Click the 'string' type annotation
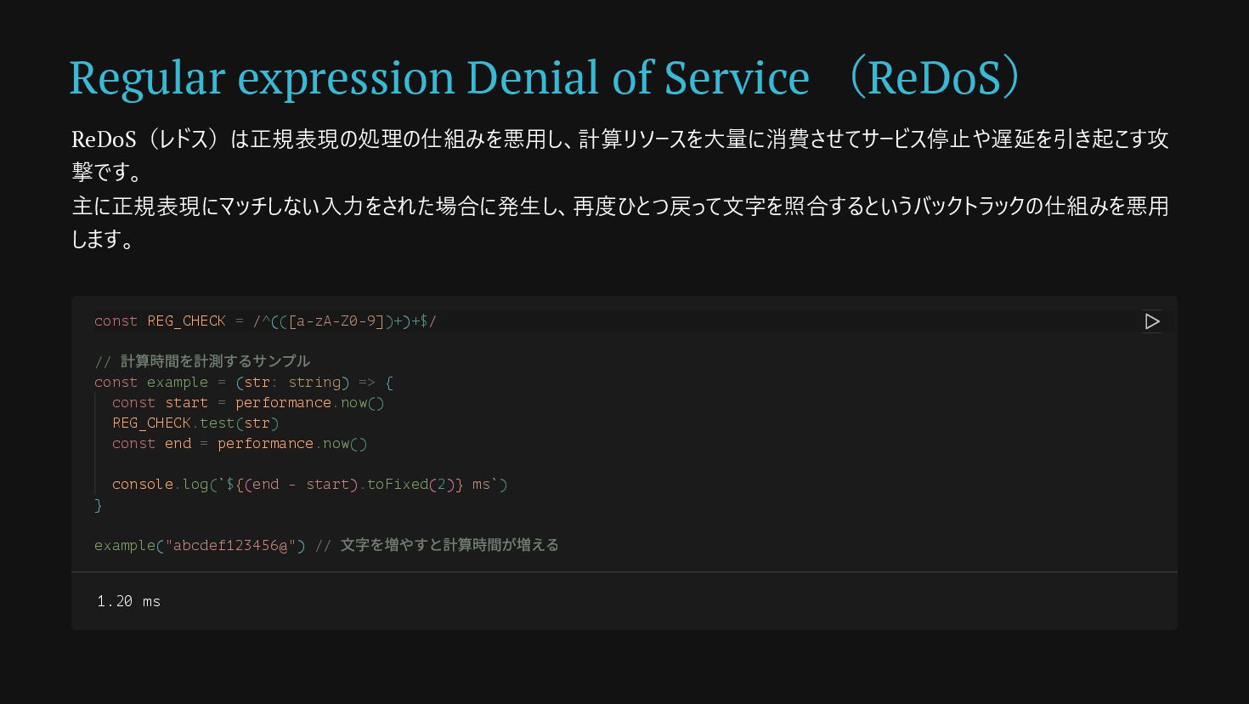The width and height of the screenshot is (1249, 704). click(x=314, y=382)
